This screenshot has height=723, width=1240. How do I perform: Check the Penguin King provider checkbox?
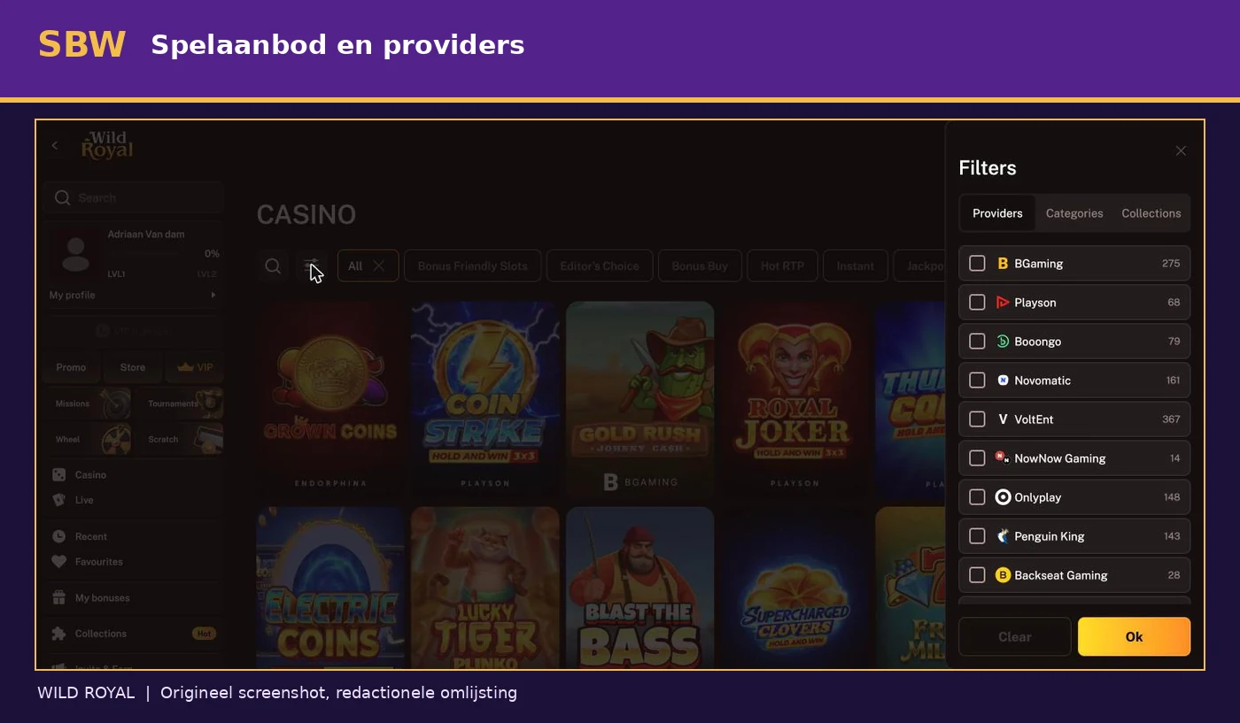click(x=977, y=536)
